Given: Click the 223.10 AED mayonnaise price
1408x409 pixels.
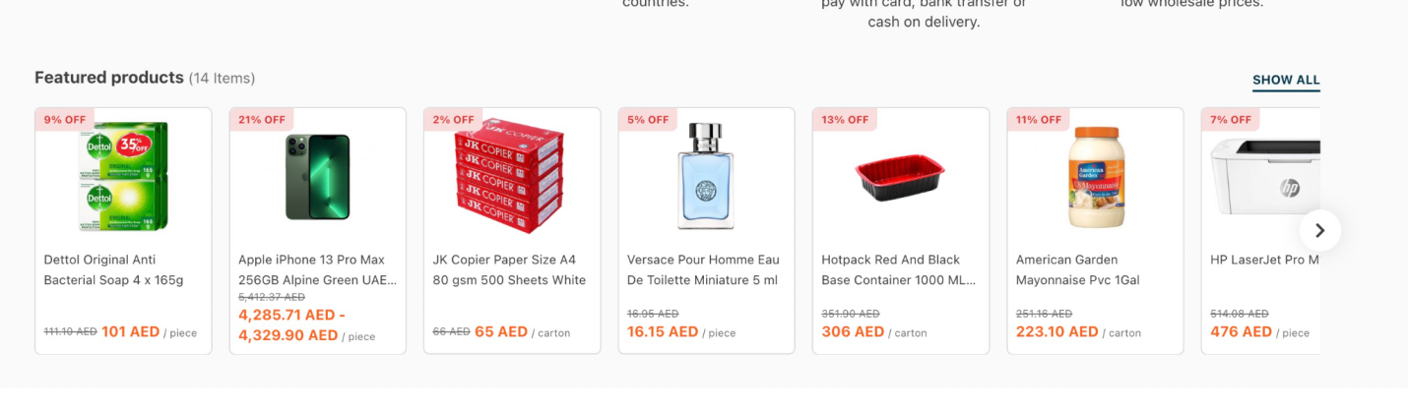Looking at the screenshot, I should coord(1056,332).
